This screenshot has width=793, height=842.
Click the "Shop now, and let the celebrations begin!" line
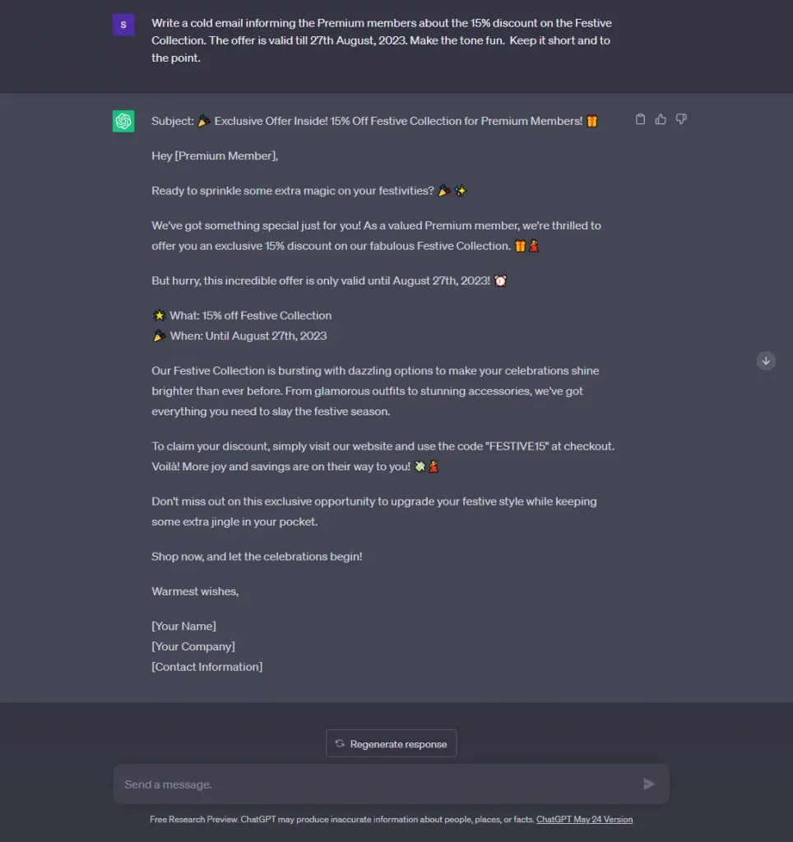[257, 557]
